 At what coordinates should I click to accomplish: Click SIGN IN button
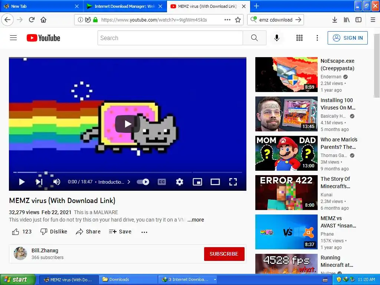click(x=347, y=38)
